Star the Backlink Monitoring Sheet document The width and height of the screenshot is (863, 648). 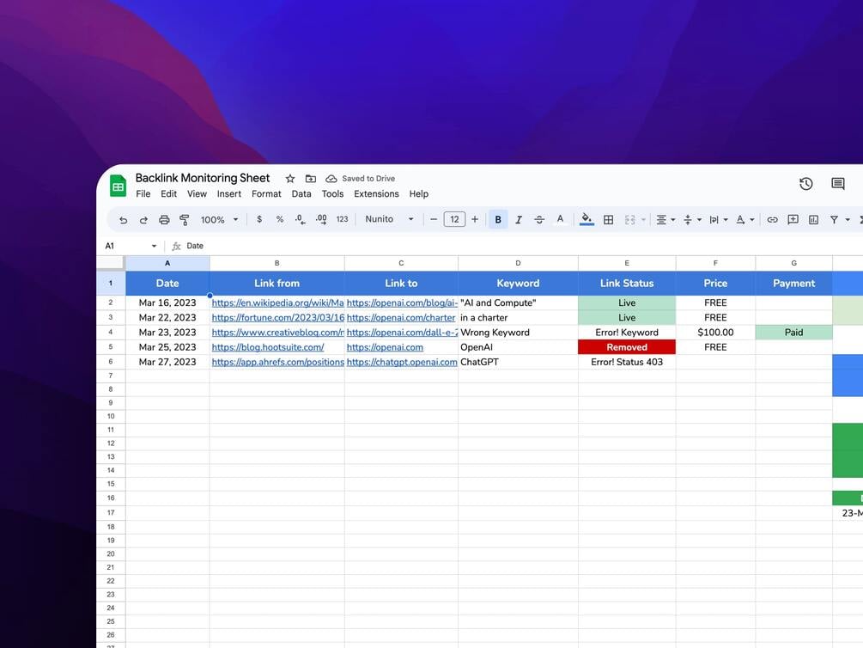[x=290, y=179]
